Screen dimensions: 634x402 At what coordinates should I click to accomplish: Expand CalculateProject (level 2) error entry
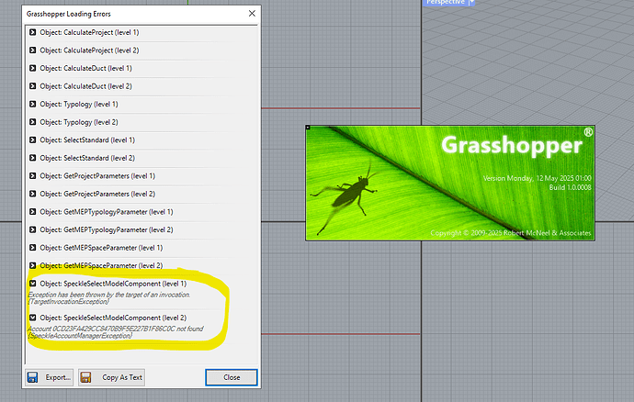click(33, 50)
